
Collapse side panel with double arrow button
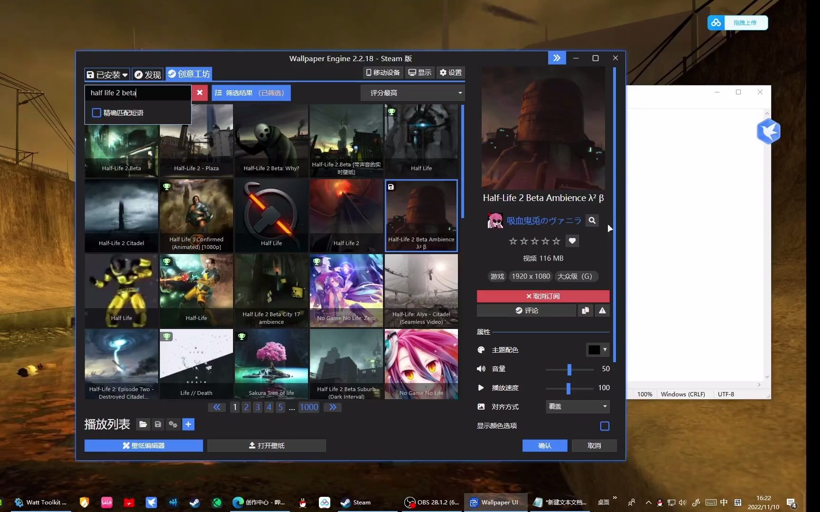557,58
